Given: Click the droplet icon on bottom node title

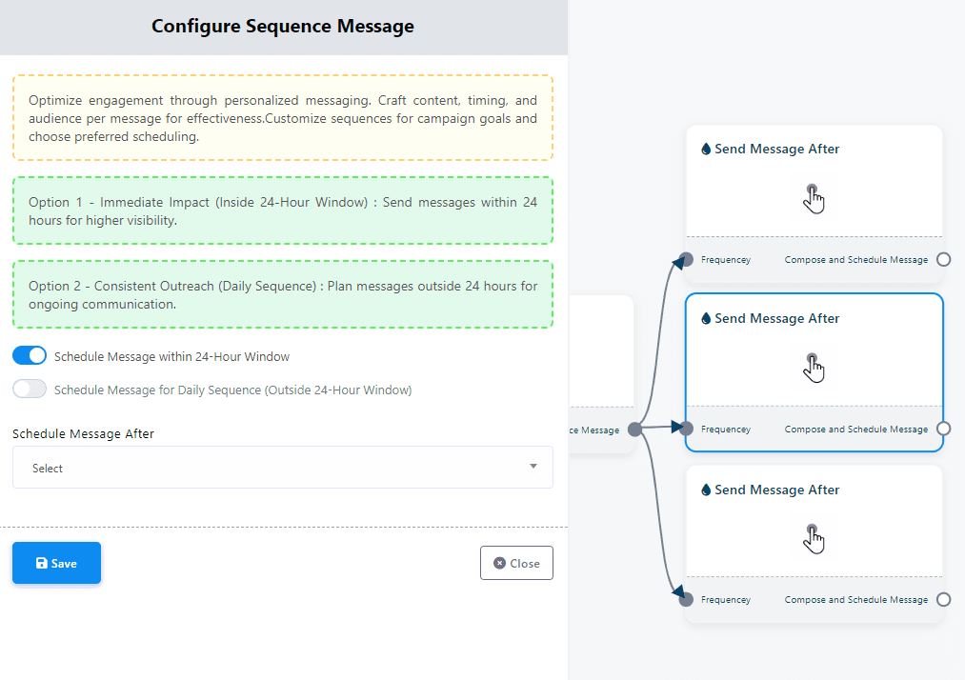Looking at the screenshot, I should pos(706,490).
